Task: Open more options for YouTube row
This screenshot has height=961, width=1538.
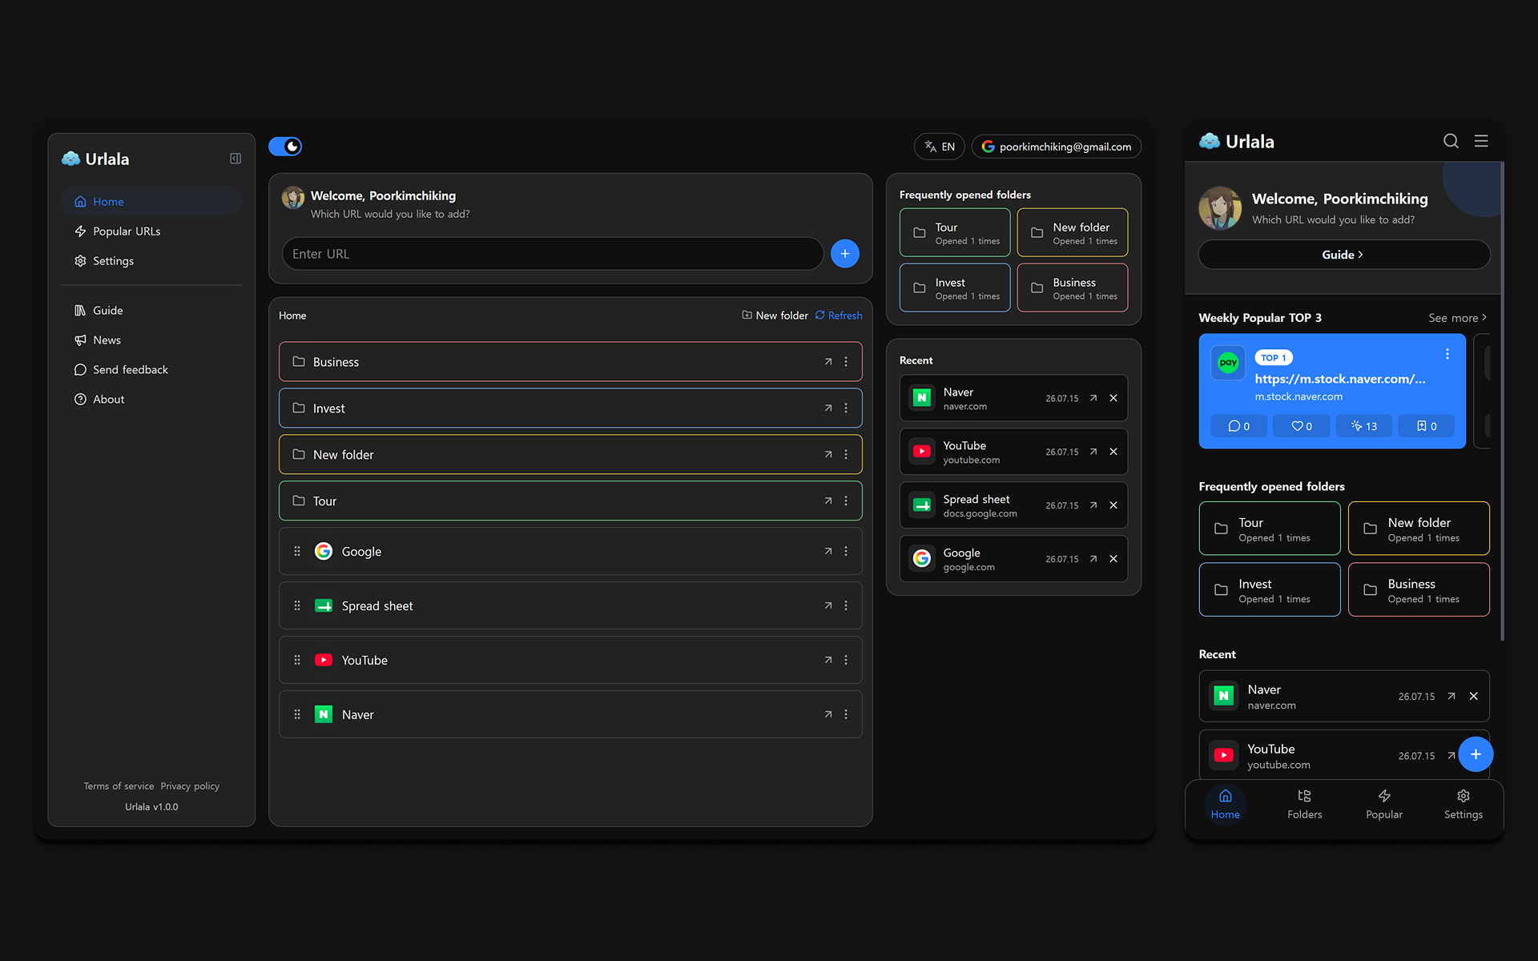Action: point(846,661)
